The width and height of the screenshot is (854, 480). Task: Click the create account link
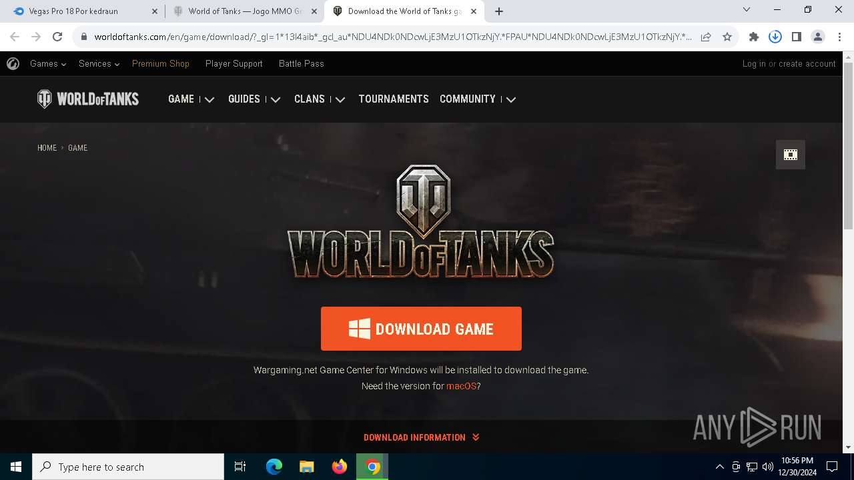(807, 64)
